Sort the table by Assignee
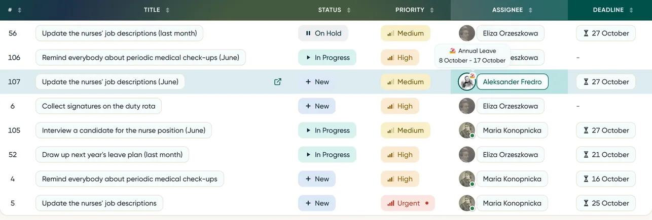The width and height of the screenshot is (652, 220). 530,10
